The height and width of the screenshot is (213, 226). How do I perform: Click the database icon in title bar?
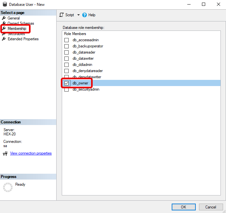click(x=4, y=5)
